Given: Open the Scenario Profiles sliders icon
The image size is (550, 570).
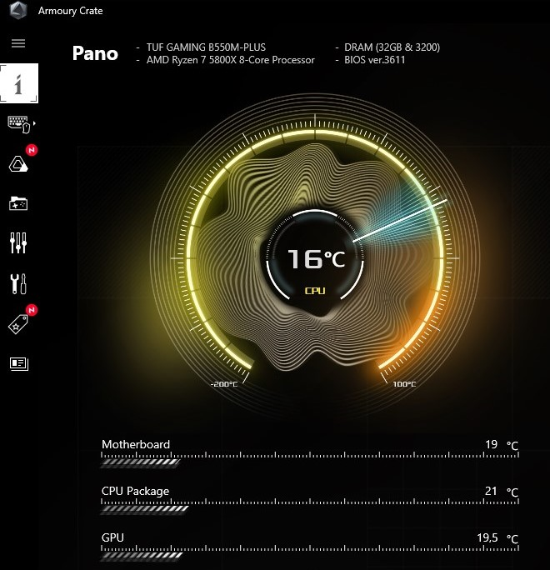Looking at the screenshot, I should point(18,242).
